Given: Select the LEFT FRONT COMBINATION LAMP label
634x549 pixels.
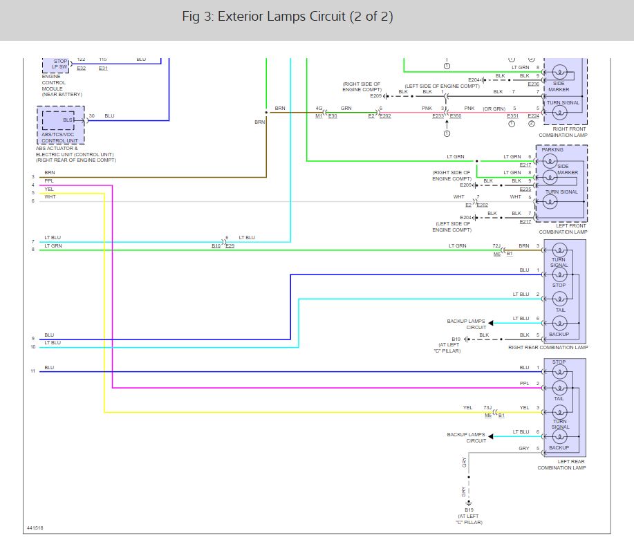Looking at the screenshot, I should coord(563,229).
